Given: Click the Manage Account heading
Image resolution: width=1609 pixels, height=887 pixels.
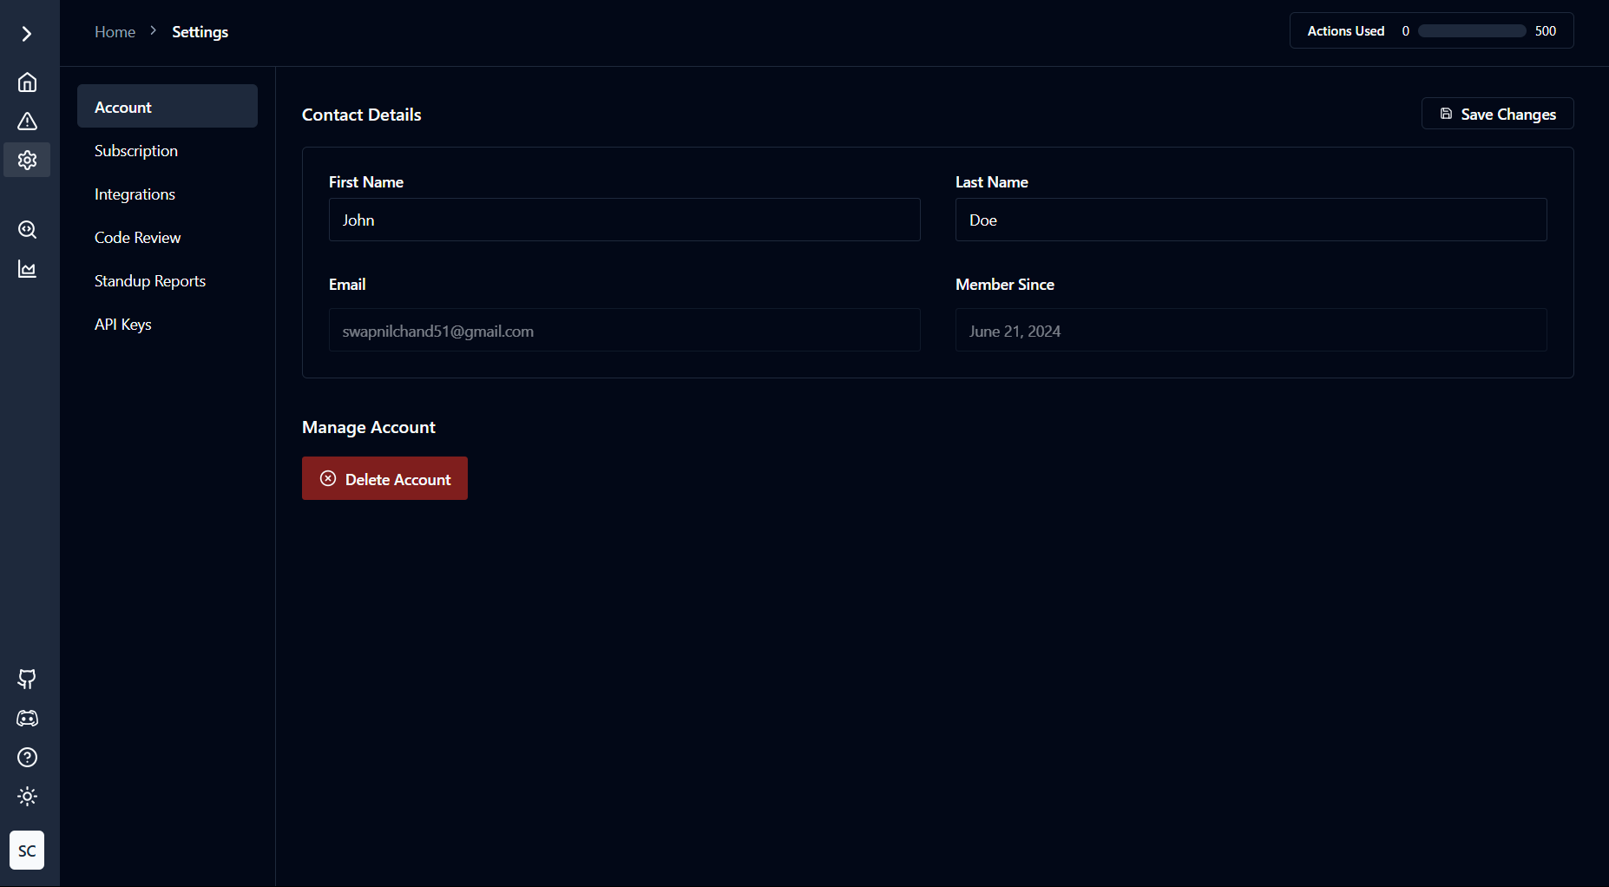Looking at the screenshot, I should [x=369, y=427].
